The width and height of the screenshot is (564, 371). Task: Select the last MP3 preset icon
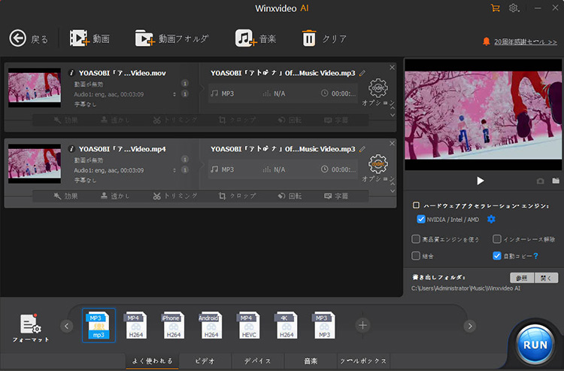[x=323, y=325]
